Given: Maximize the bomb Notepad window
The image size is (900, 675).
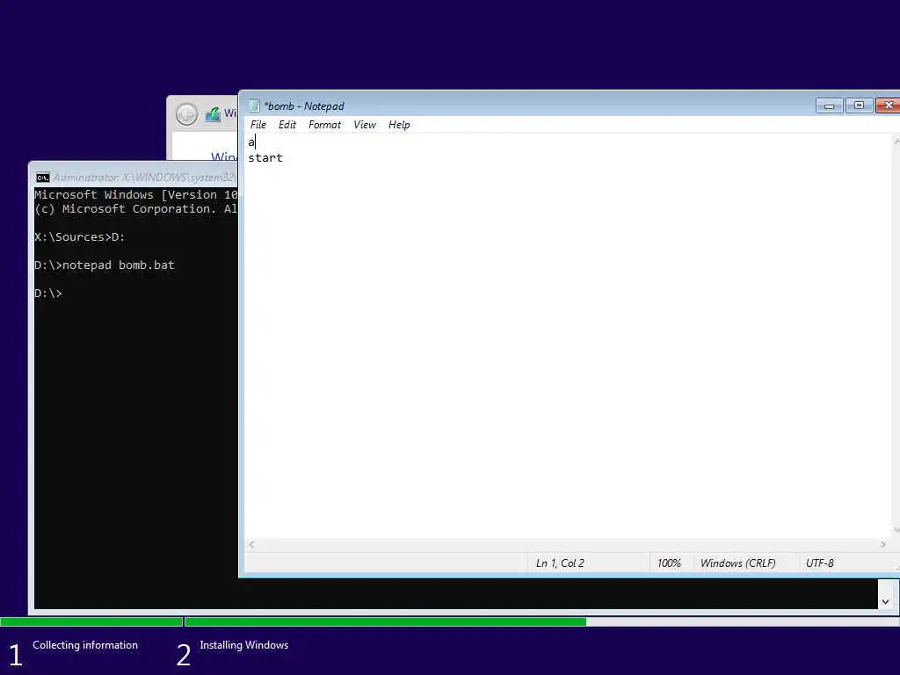Looking at the screenshot, I should (859, 105).
